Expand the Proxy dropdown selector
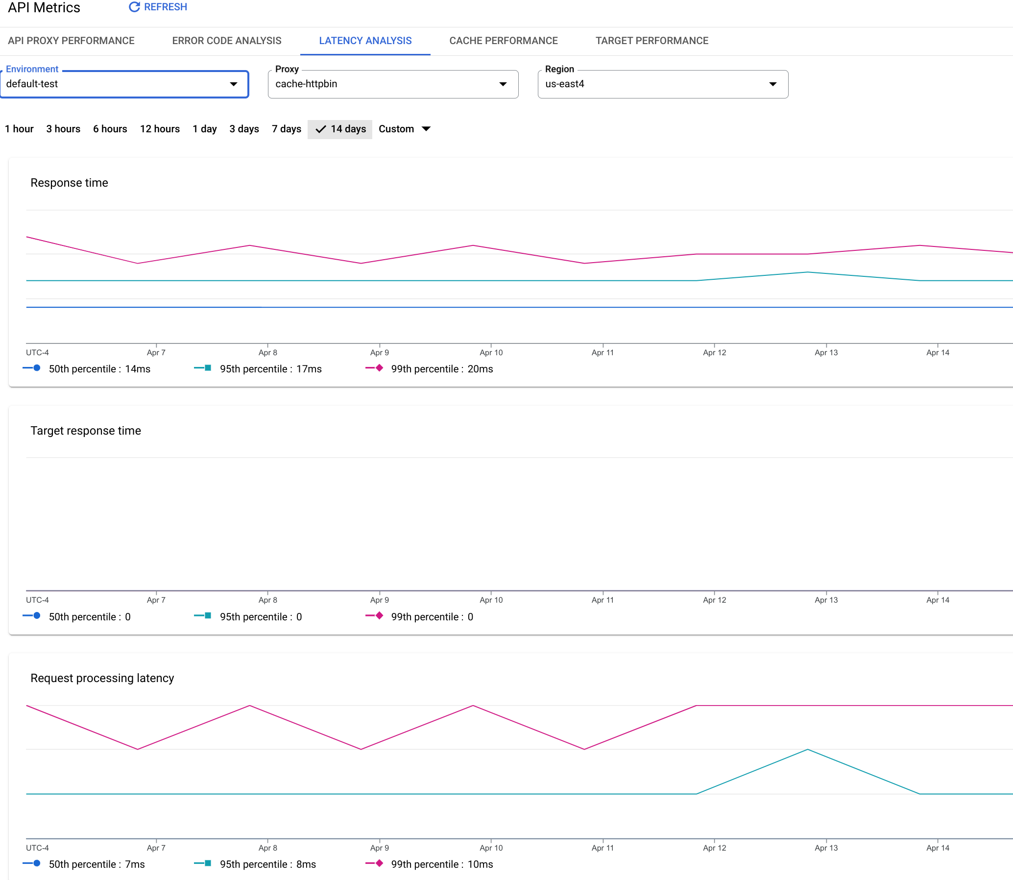1013x880 pixels. click(x=502, y=84)
